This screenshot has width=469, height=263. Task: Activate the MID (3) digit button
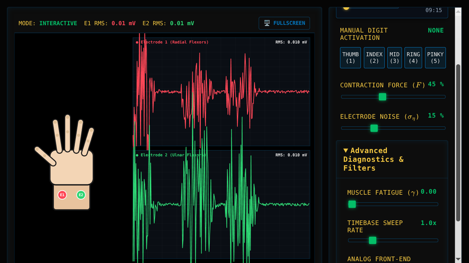pyautogui.click(x=395, y=58)
